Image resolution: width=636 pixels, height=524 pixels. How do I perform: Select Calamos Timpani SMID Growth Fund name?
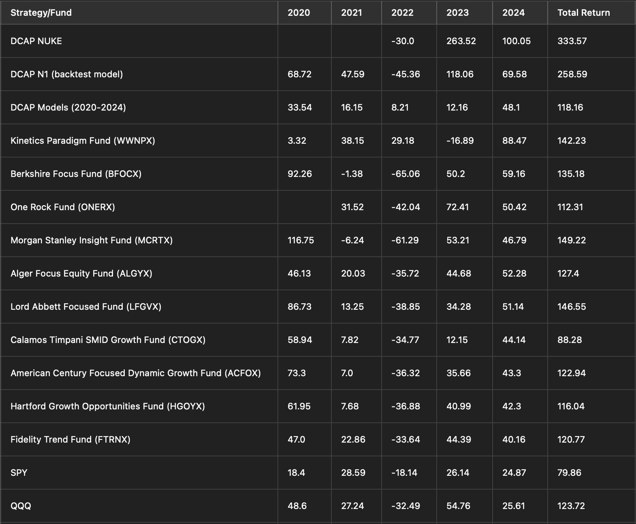[108, 340]
